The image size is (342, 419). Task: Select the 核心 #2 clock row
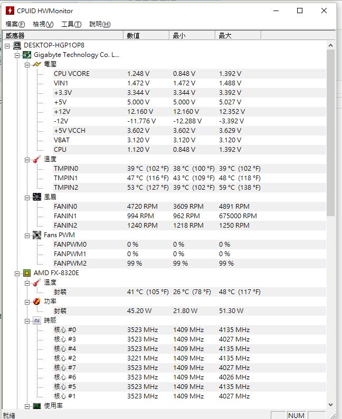point(189,358)
